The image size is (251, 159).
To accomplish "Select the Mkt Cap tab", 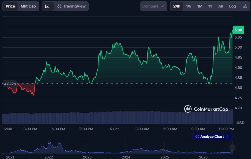I will pos(28,6).
